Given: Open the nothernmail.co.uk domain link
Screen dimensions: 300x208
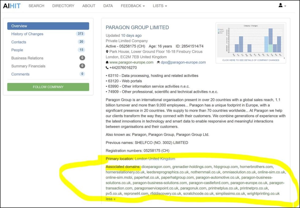Looking at the screenshot, I should (x=205, y=172).
